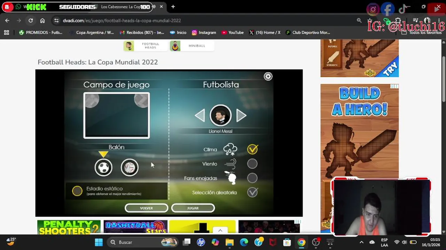Screen dimensions: 446x250
Task: Choose the classic black-and-white ball
Action: tap(103, 168)
